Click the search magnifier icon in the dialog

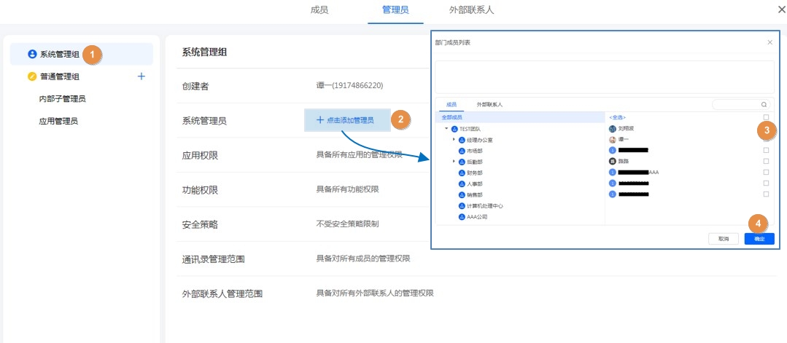(764, 105)
